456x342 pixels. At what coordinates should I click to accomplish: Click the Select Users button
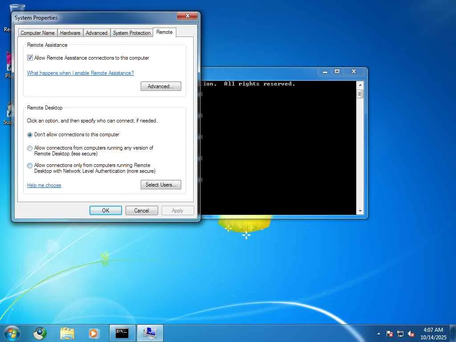tap(161, 185)
